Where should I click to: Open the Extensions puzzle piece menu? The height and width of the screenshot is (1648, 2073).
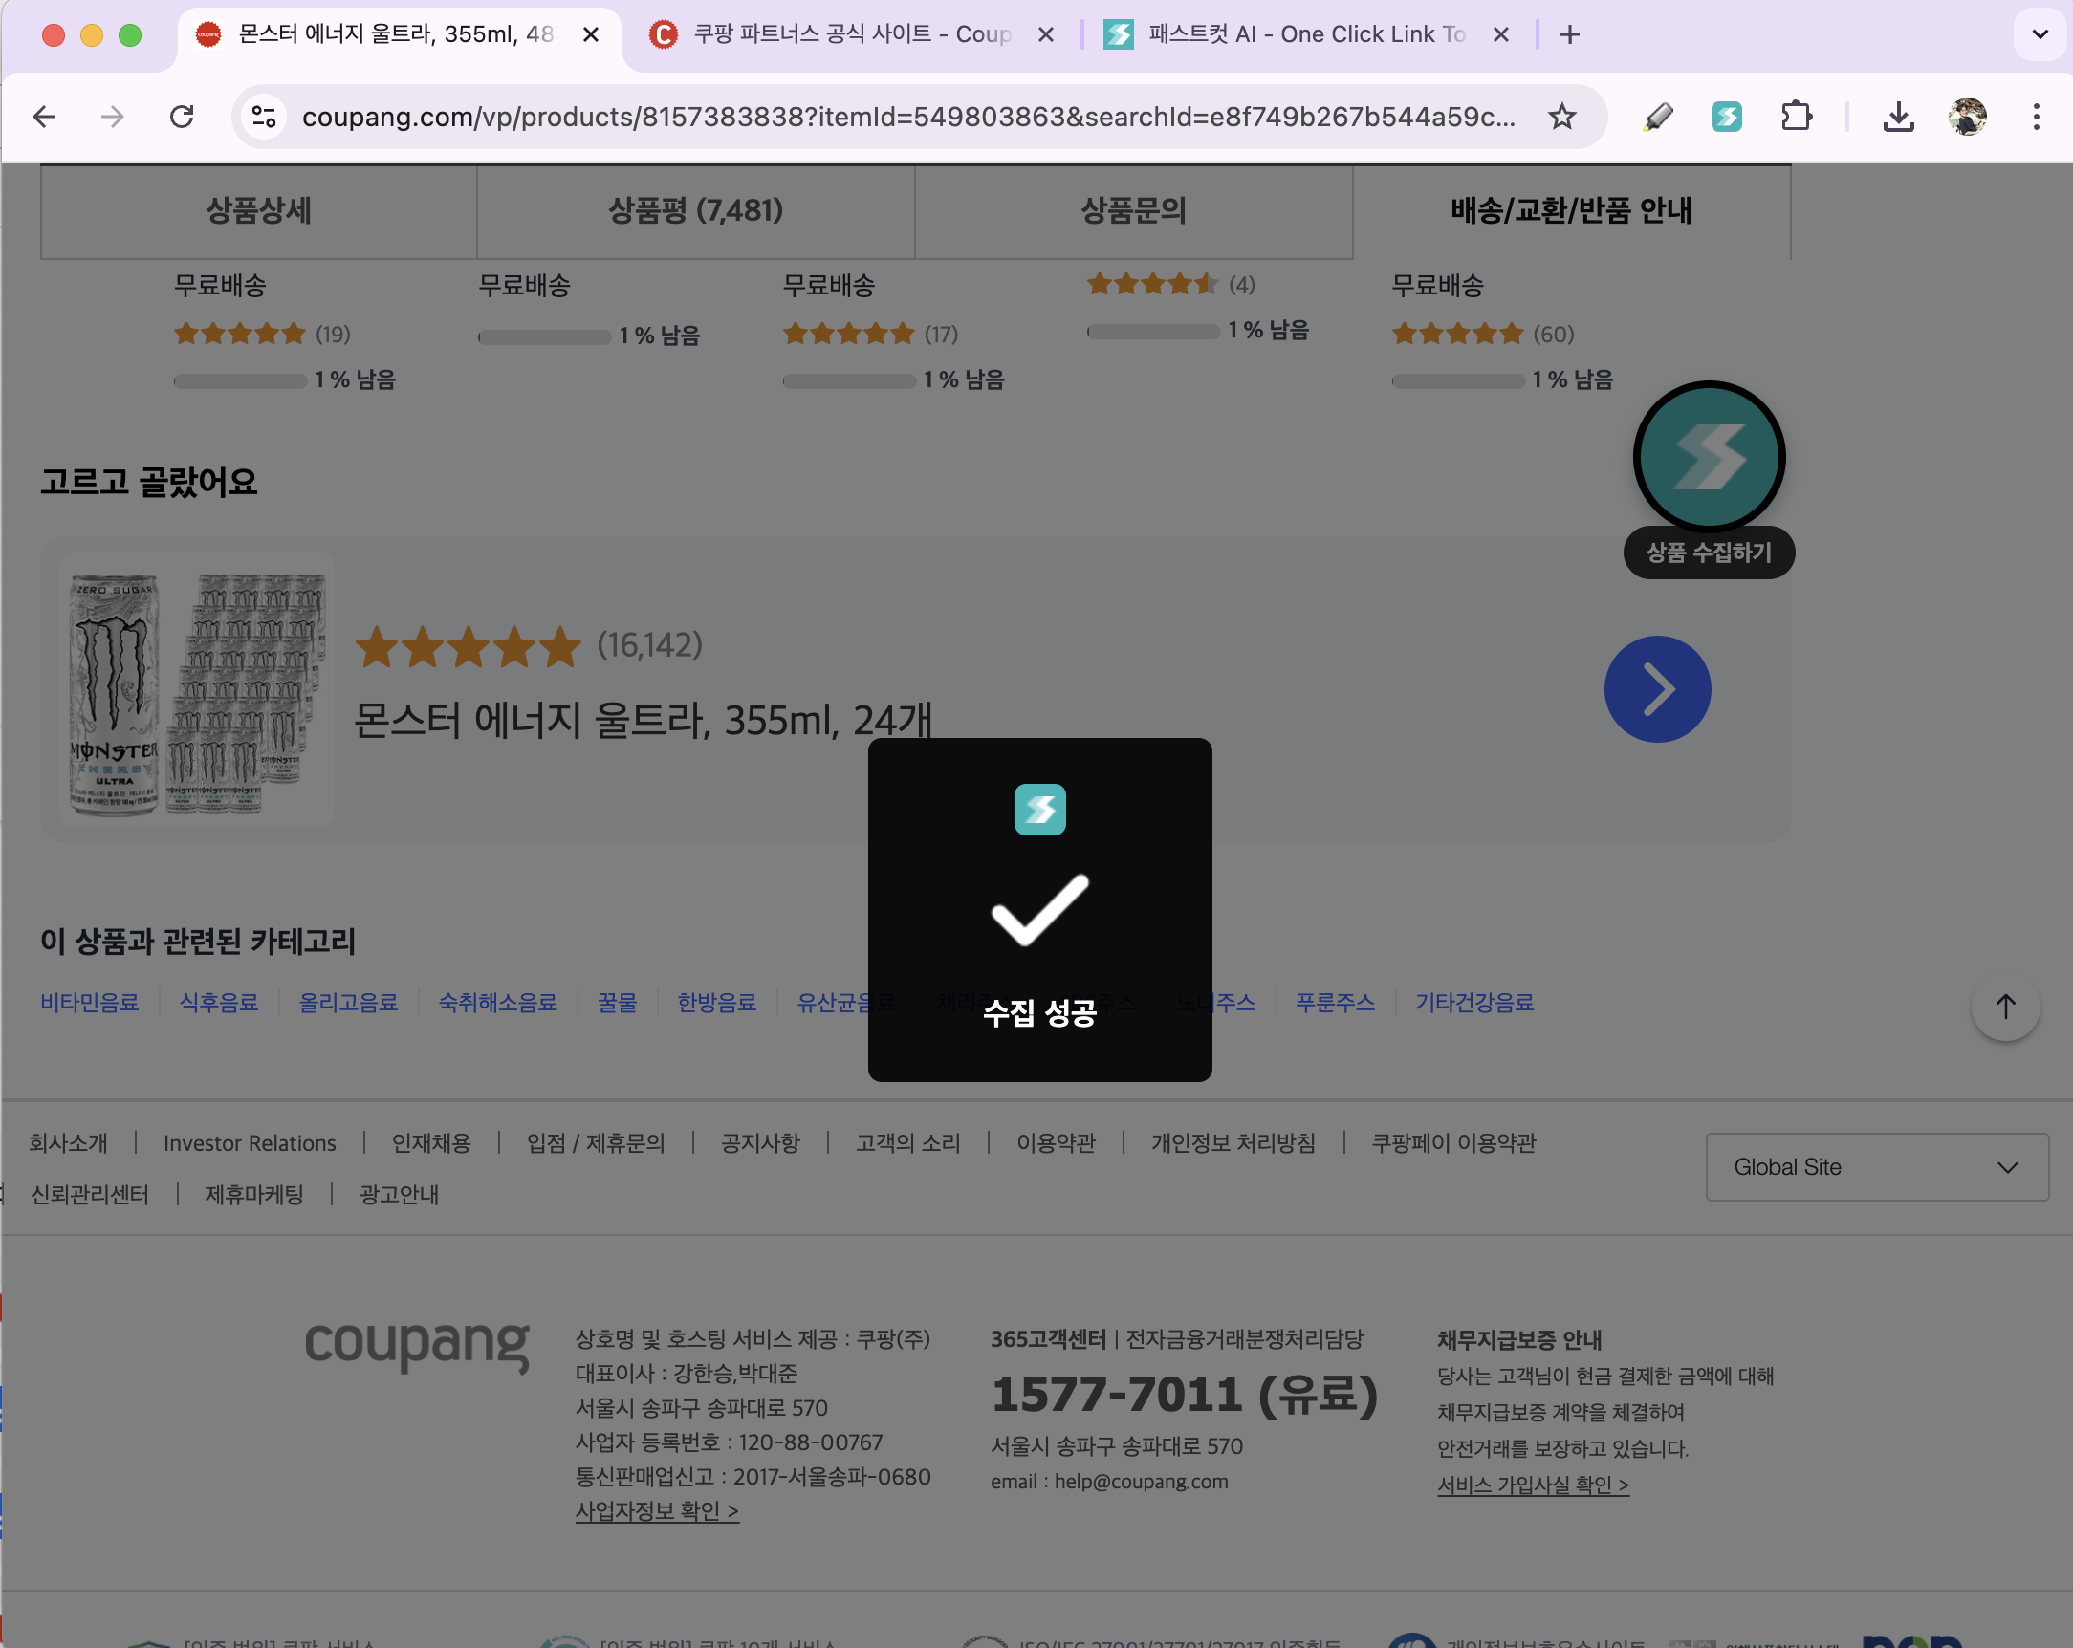point(1796,118)
